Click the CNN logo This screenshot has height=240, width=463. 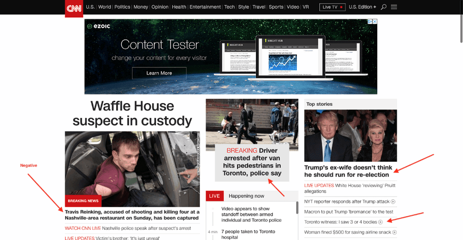point(74,8)
